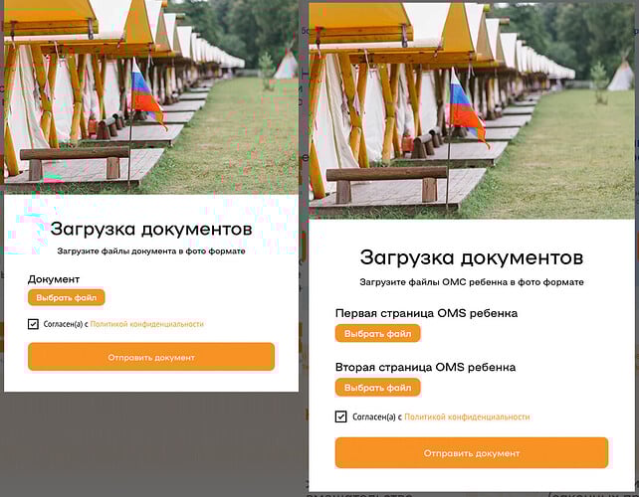Click the 'Согласен(а) с' text in the OMS form
Screen dimensions: 639x497
point(377,416)
